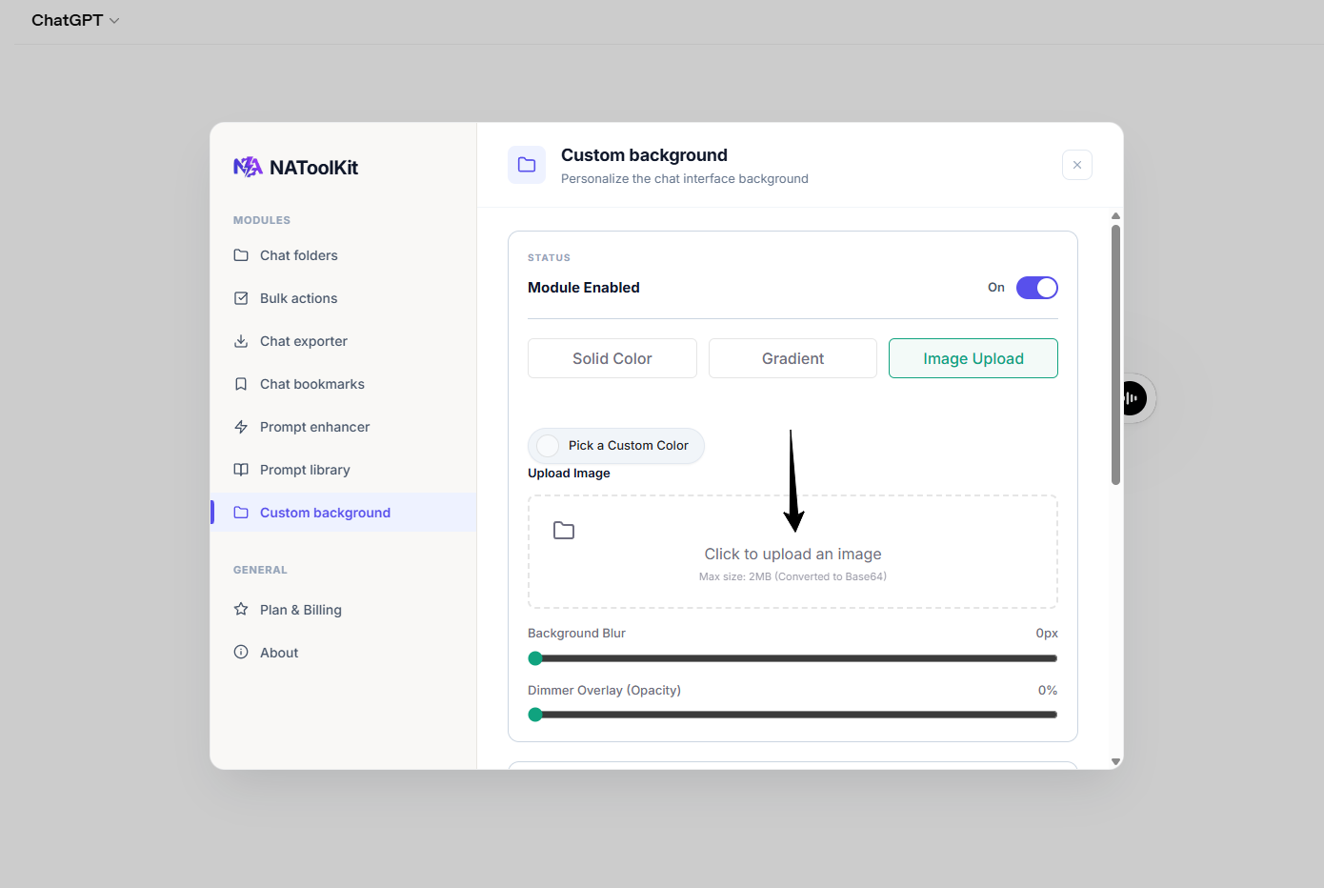
Task: Click the floating voice waveform icon
Action: pyautogui.click(x=1132, y=398)
